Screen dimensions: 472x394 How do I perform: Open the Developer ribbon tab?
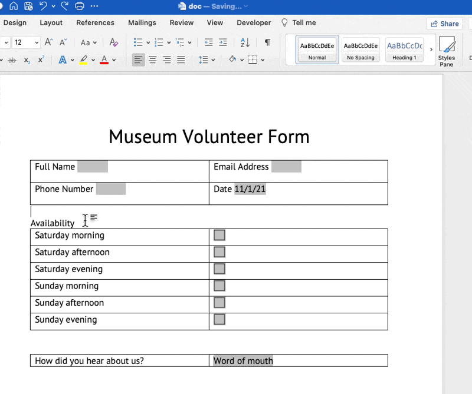(254, 22)
